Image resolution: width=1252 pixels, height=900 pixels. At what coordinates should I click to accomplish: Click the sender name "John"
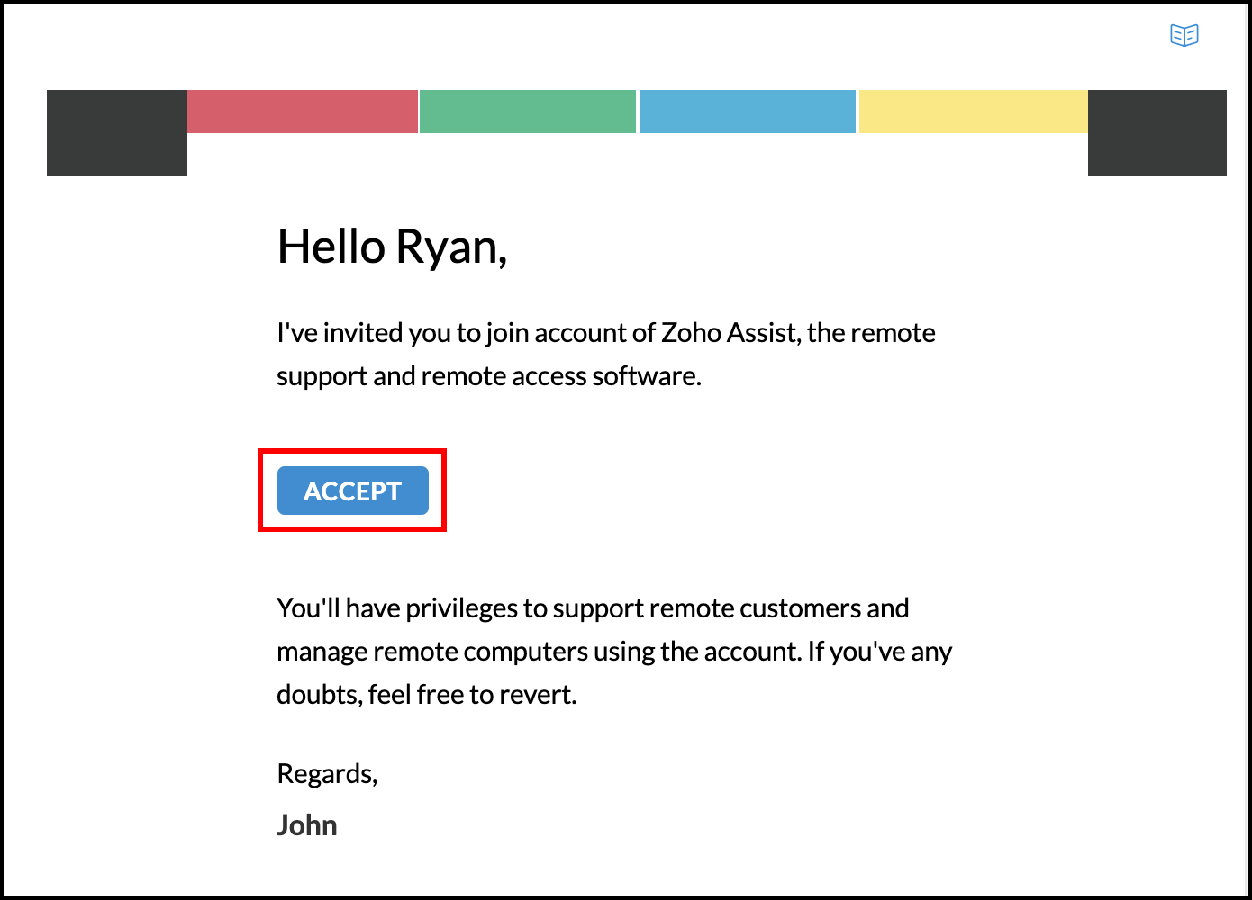pyautogui.click(x=306, y=824)
